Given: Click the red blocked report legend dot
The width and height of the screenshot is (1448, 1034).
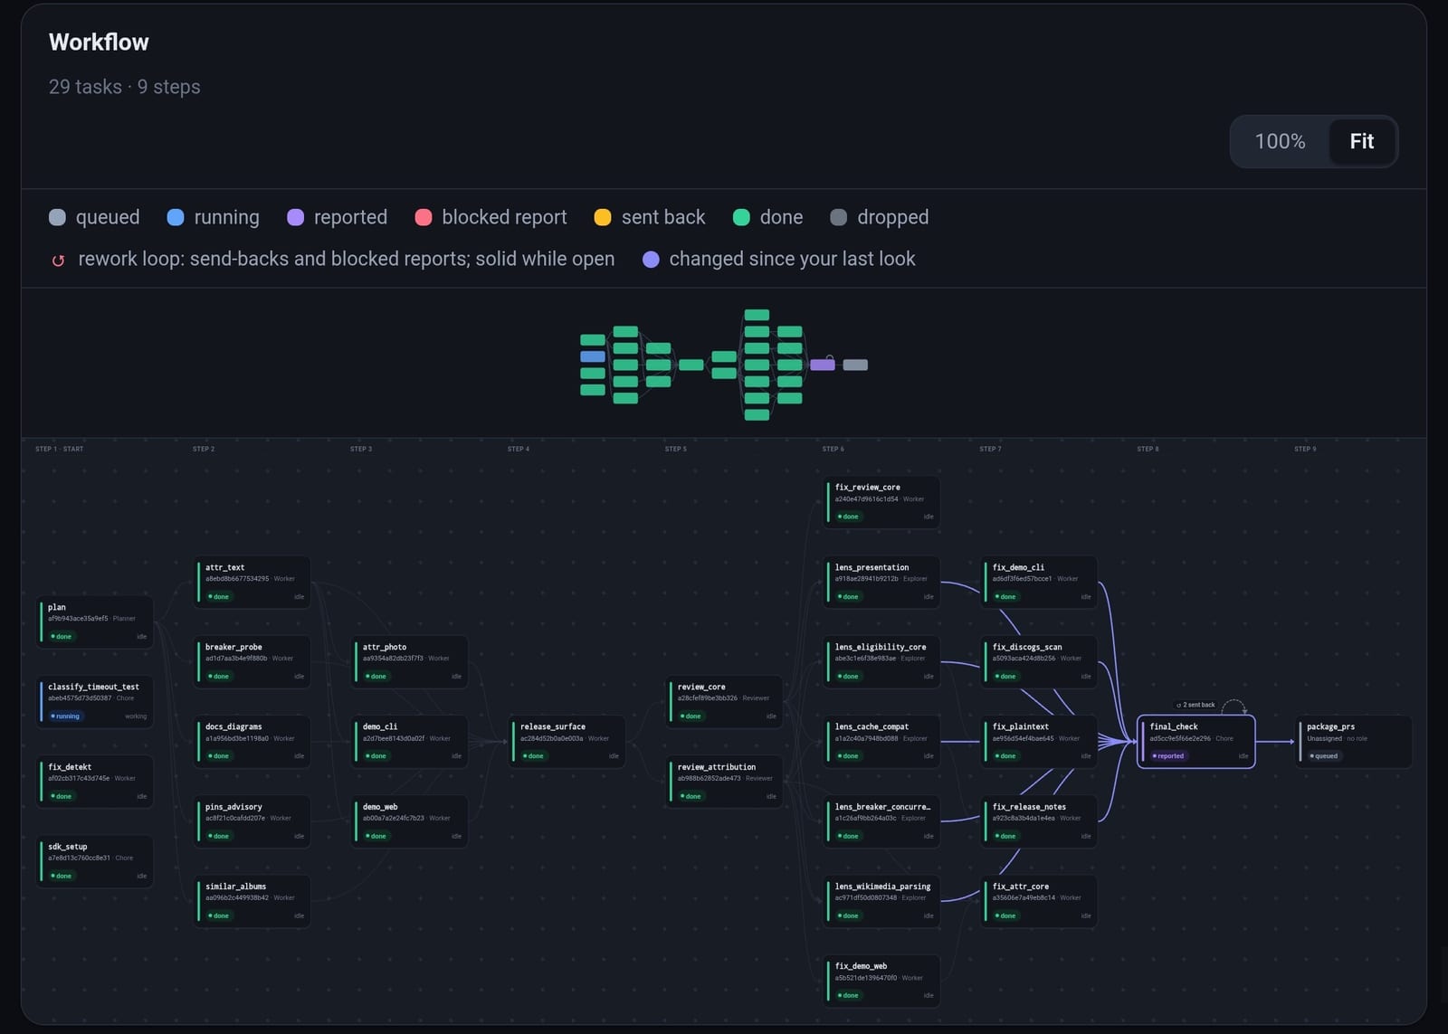Looking at the screenshot, I should point(423,217).
